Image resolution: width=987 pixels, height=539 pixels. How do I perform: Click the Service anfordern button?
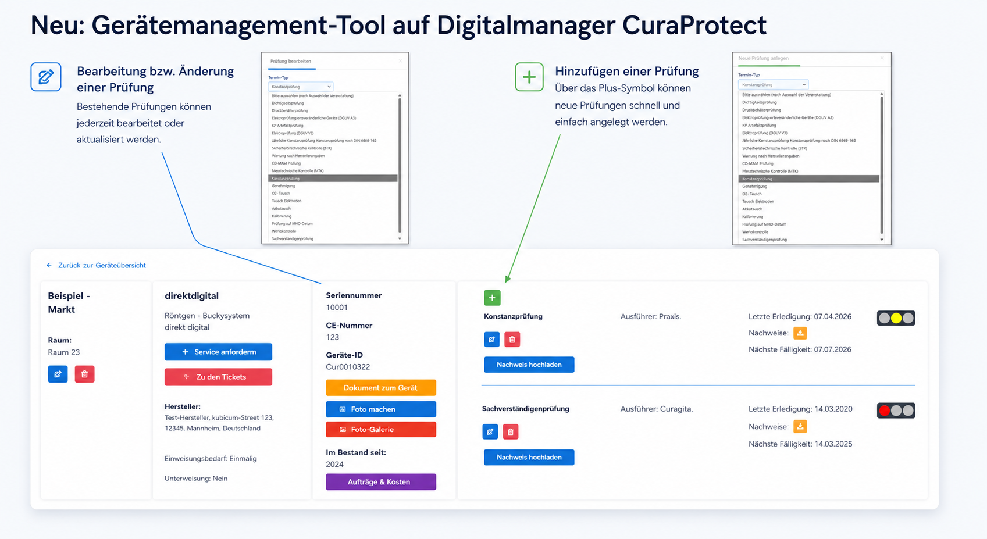point(218,352)
